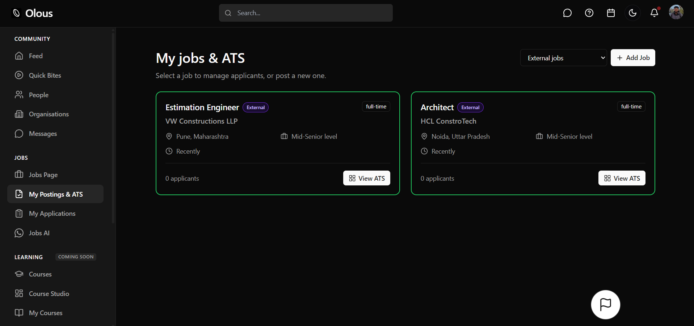Click Mid-Senior level on Architect card
694x326 pixels.
(x=569, y=137)
